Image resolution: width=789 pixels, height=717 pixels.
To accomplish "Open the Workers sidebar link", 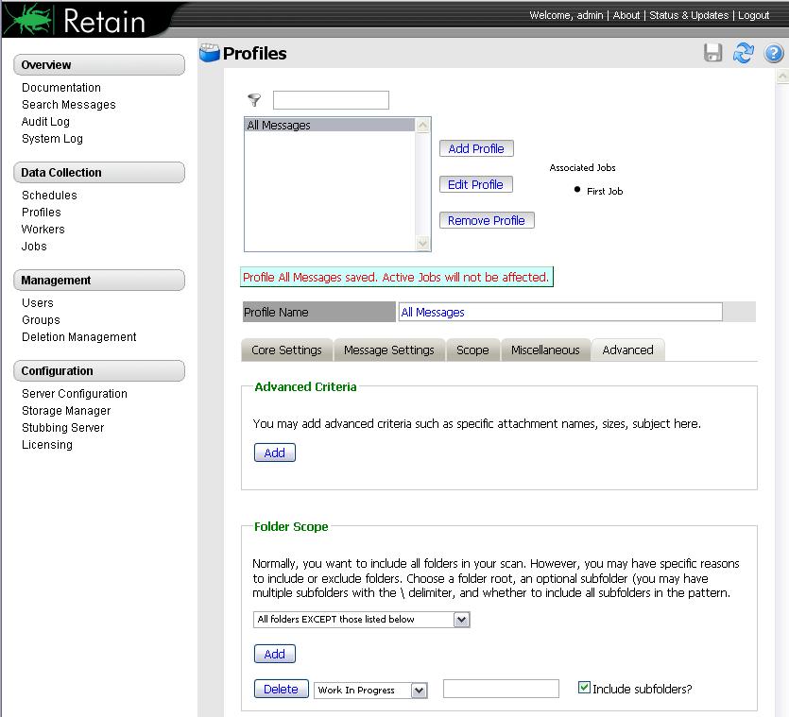I will [x=43, y=230].
